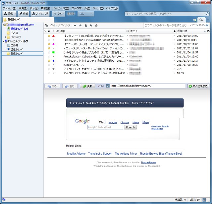Open the ファイル menu
The image size is (212, 204).
coord(10,8)
